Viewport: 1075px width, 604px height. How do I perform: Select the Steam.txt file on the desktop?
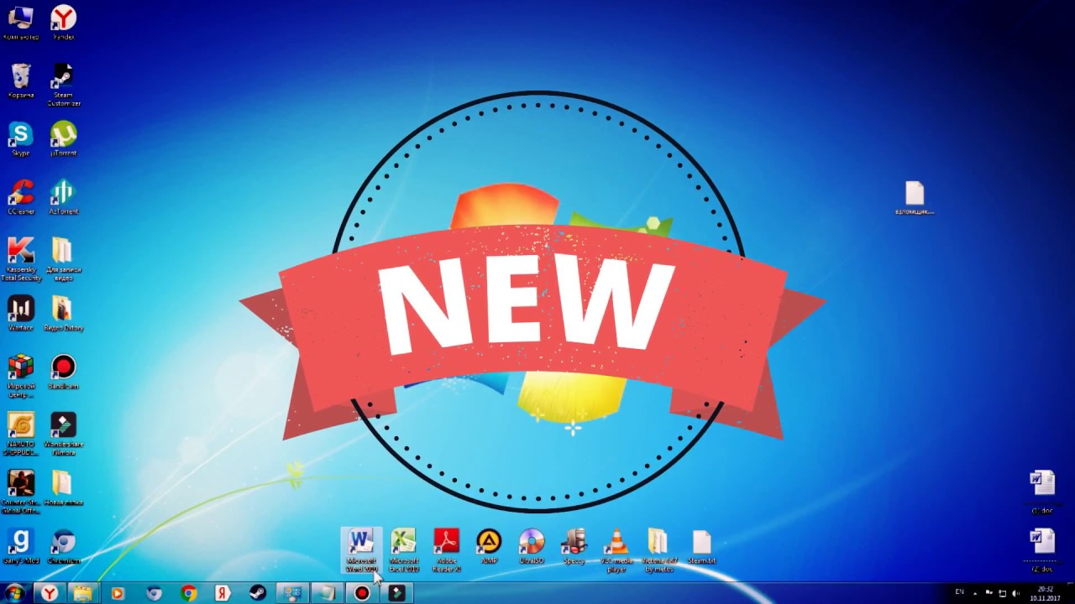tap(701, 546)
